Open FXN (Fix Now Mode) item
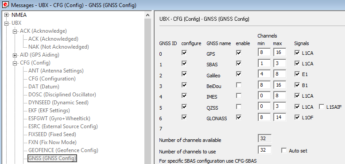Screen dimensions: 345x164 click(52, 142)
